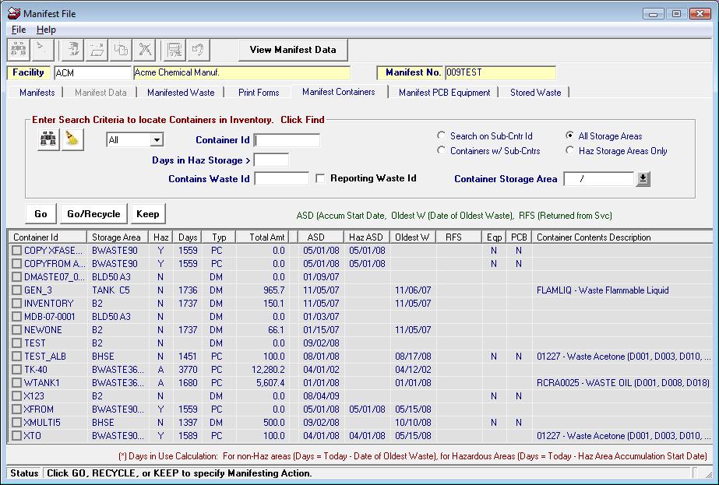Click the greyed save toolbar icon
Image resolution: width=719 pixels, height=485 pixels.
[x=174, y=50]
